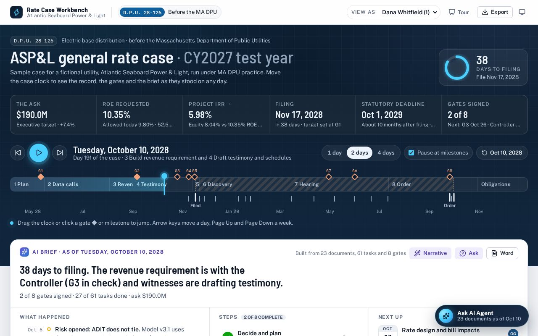Open the View As Dana Whitfield dropdown

coord(410,12)
